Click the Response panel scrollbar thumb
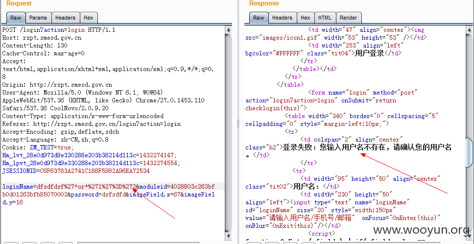 tap(469, 152)
